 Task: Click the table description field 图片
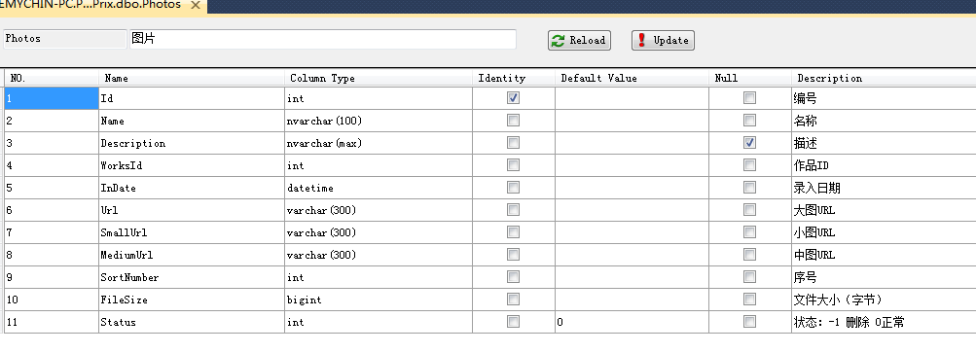point(322,39)
